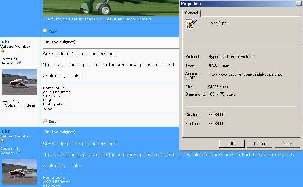The height and width of the screenshot is (187, 303).
Task: Click the male gender icon in luke's first profile
Action: pos(19,63)
